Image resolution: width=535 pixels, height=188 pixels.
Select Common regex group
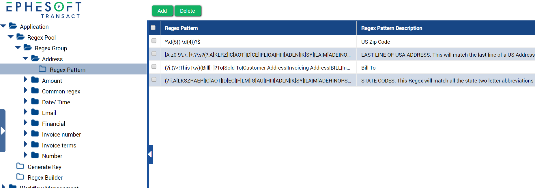61,91
